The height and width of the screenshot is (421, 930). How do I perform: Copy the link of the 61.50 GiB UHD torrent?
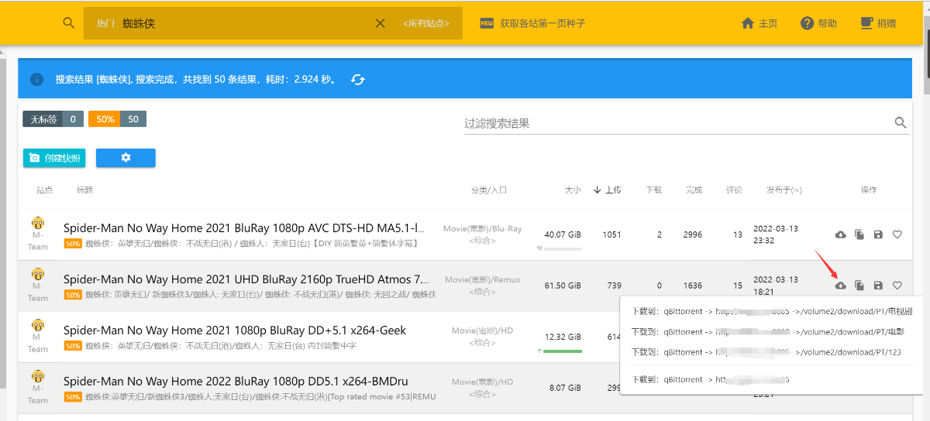click(859, 286)
